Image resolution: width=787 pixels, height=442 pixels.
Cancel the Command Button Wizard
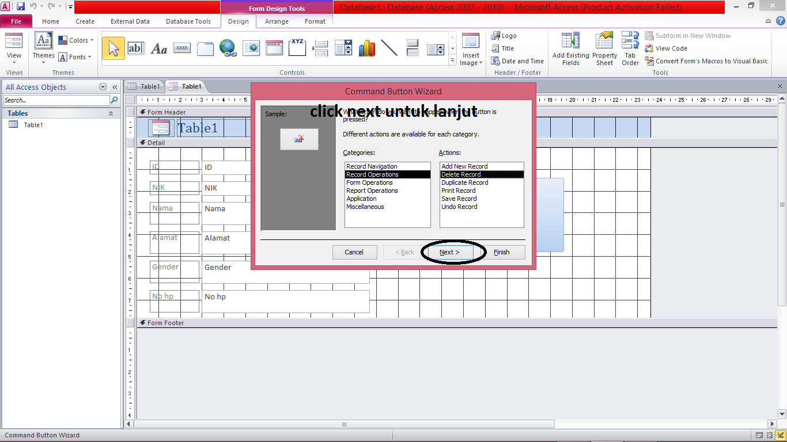pyautogui.click(x=354, y=252)
